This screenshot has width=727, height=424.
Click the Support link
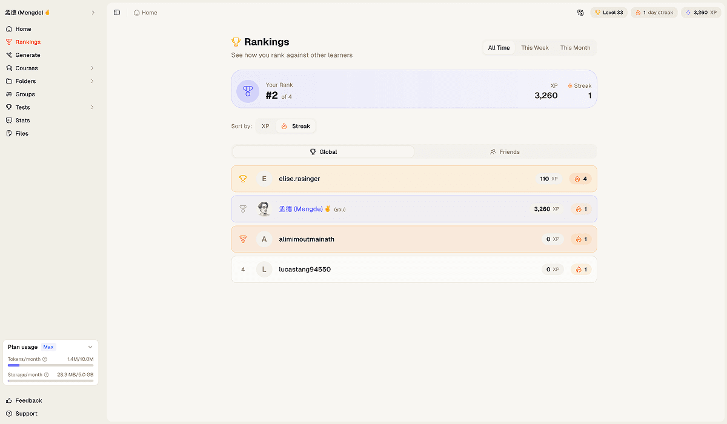pos(26,414)
